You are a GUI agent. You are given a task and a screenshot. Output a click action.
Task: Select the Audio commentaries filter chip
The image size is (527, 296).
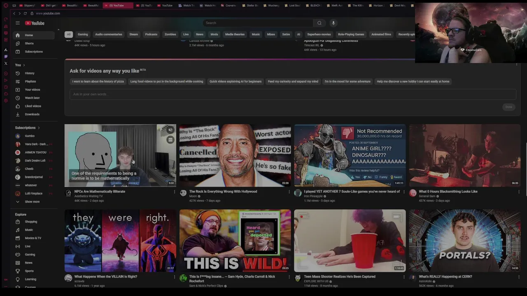tap(109, 35)
